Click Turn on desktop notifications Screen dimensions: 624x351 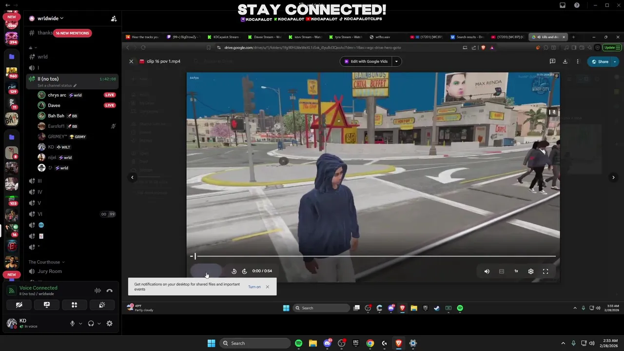(x=254, y=287)
